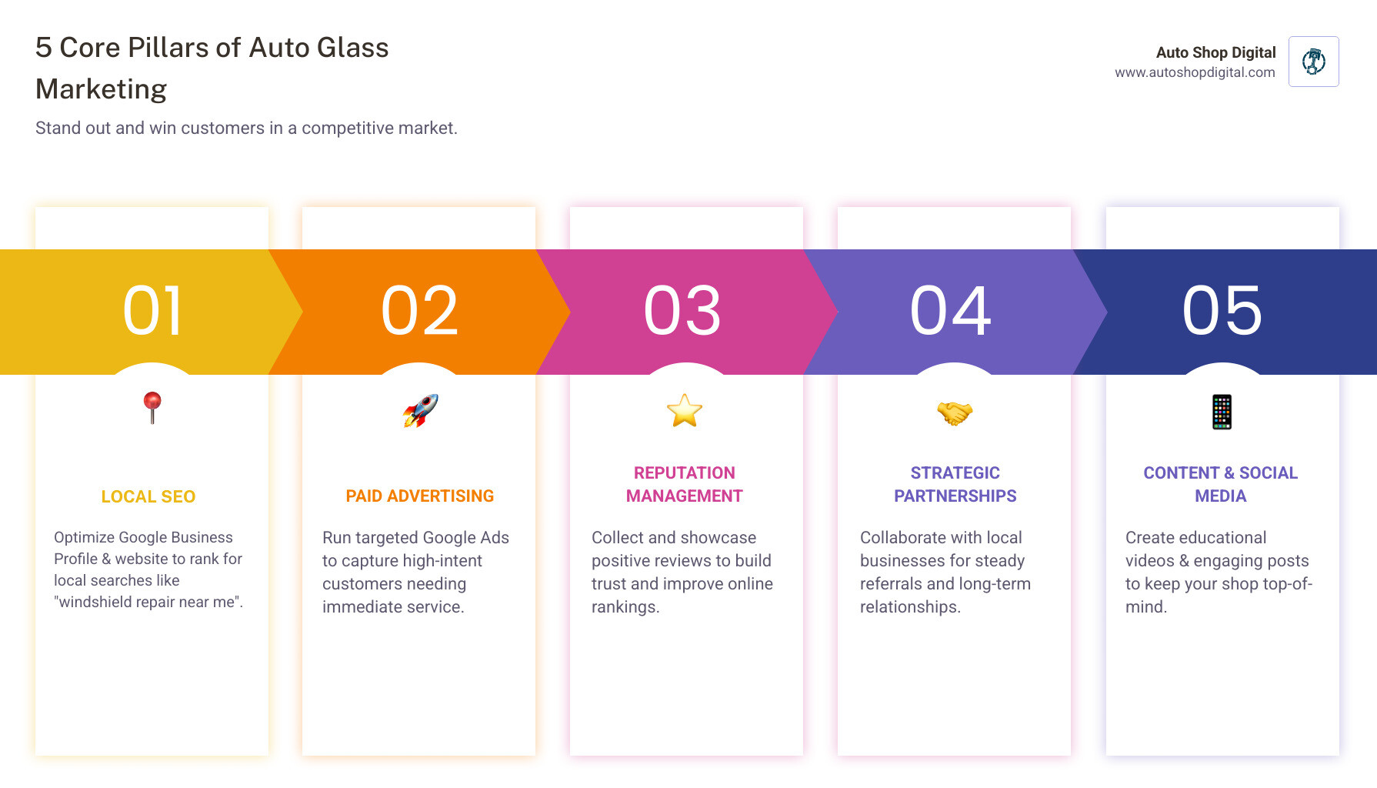Open the www.autoshopdigital.com link
The width and height of the screenshot is (1377, 788).
tap(1195, 72)
